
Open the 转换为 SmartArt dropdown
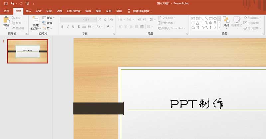172,28
